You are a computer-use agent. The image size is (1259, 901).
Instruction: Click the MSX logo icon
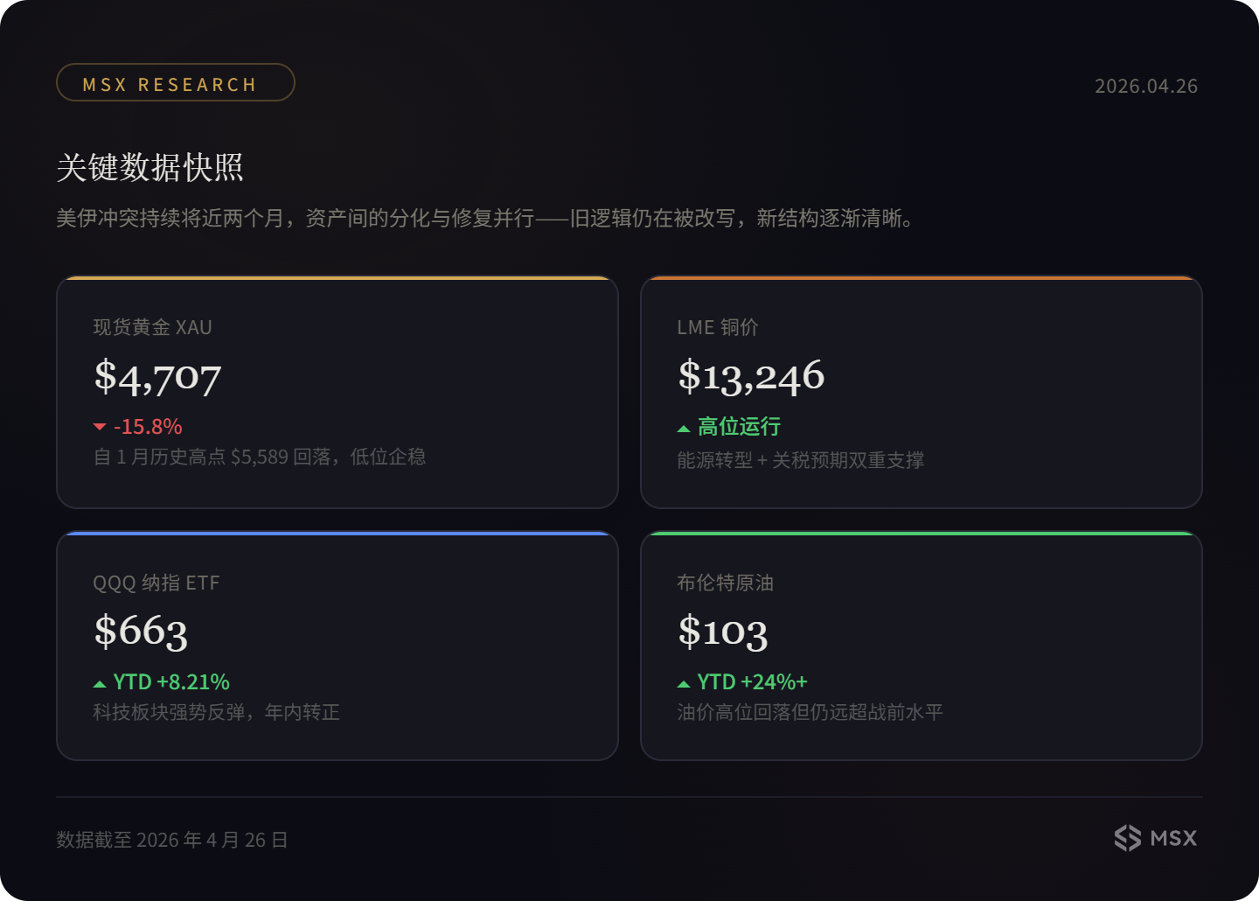pyautogui.click(x=1127, y=838)
